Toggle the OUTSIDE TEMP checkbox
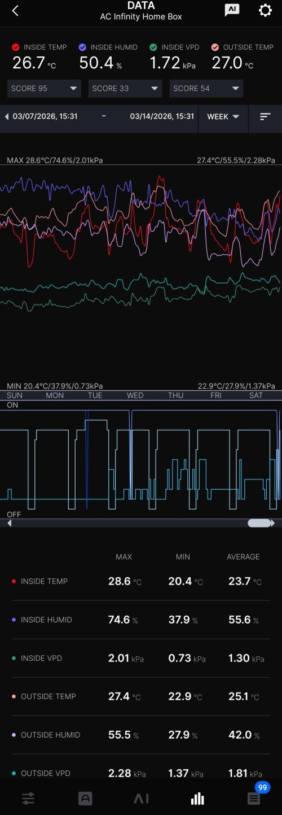282x815 pixels. 215,47
